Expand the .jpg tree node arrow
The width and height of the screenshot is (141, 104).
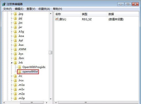[x=12, y=14]
